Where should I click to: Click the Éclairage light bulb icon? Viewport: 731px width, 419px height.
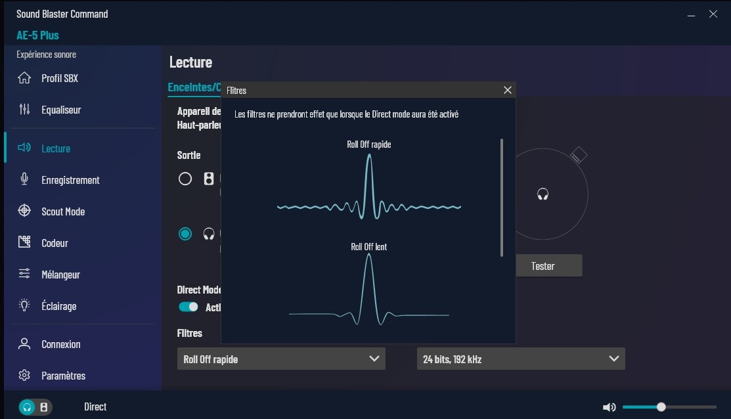click(x=24, y=305)
